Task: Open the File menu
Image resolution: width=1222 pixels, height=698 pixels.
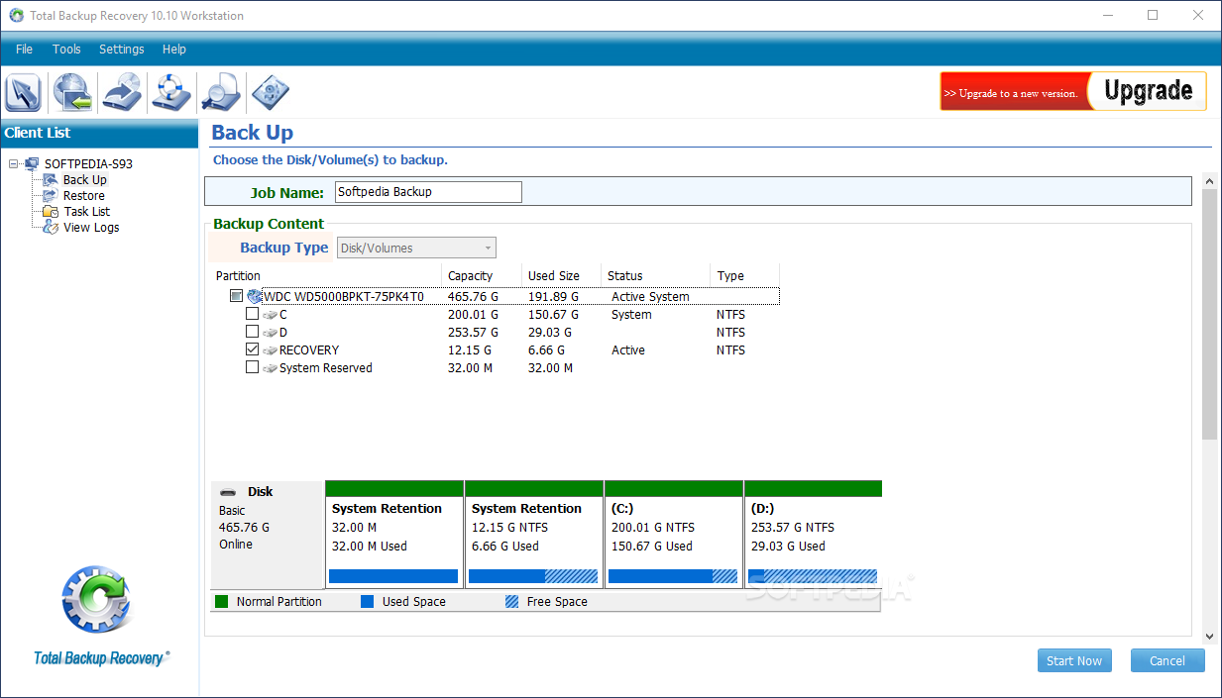Action: (x=25, y=50)
